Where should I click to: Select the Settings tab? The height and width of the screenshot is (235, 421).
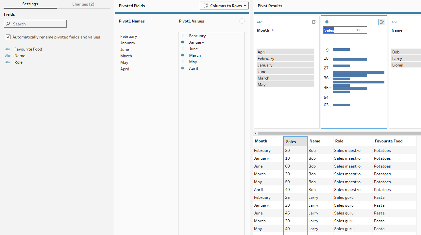coord(30,4)
